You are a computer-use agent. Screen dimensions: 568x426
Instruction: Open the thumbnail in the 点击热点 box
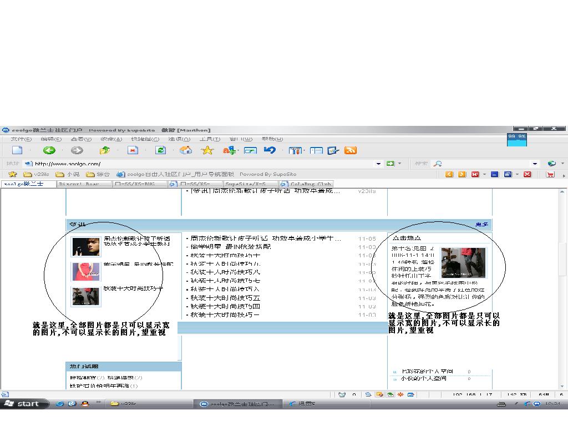463,262
